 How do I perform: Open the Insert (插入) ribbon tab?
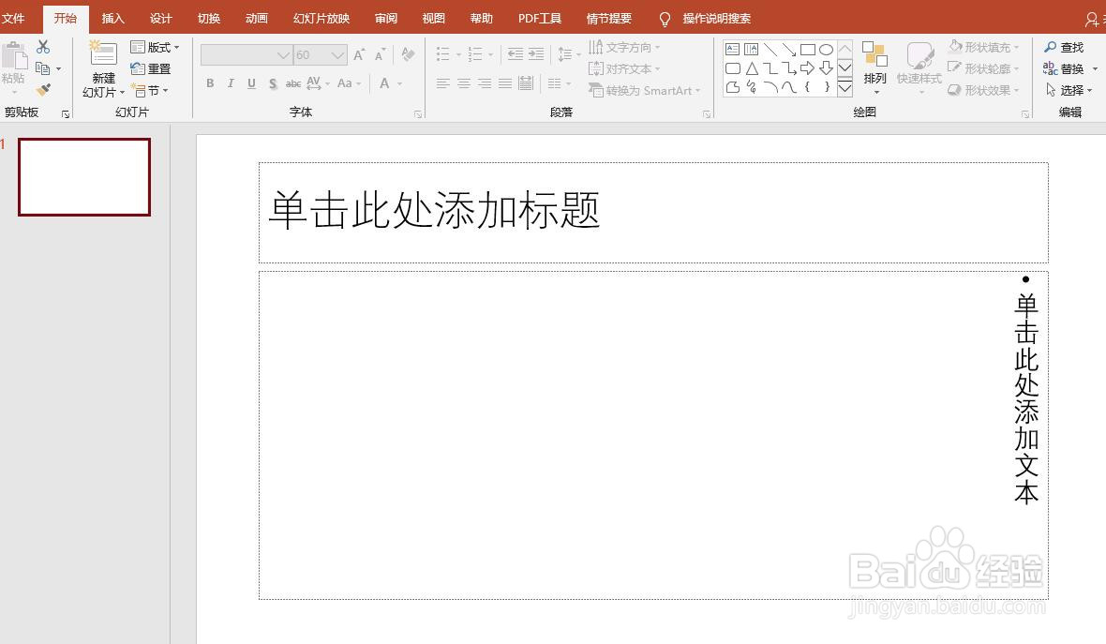(x=112, y=19)
